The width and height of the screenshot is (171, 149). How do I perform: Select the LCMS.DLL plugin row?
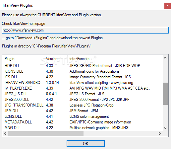point(83,116)
